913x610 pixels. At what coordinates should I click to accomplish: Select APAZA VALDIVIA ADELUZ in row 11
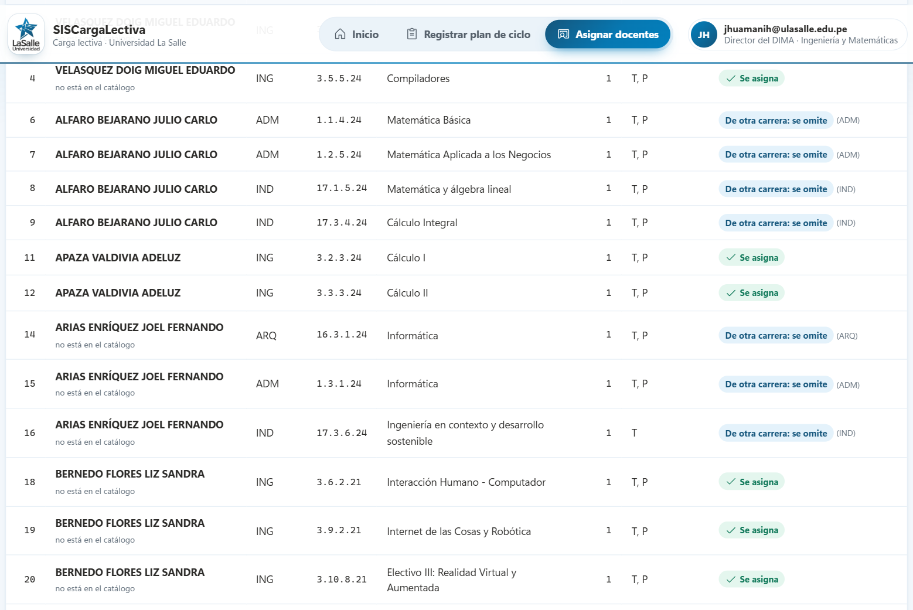click(118, 258)
